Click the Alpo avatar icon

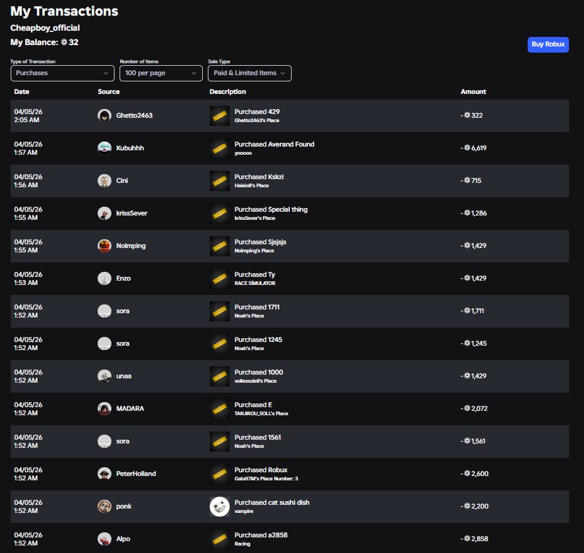105,539
